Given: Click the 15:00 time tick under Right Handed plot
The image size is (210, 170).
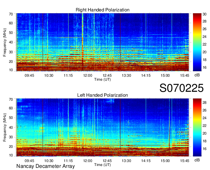Looking at the screenshot, I should (165, 75).
